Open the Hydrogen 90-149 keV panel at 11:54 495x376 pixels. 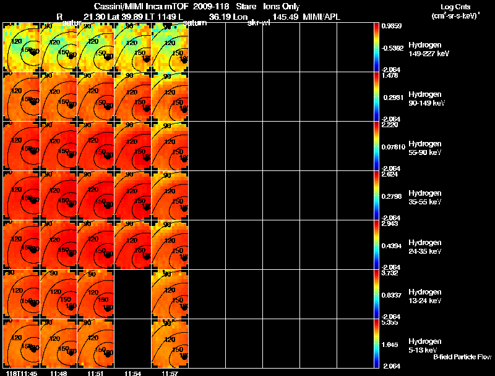[132, 97]
